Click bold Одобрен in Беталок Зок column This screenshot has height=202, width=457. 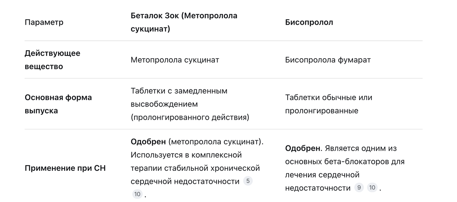click(x=148, y=142)
